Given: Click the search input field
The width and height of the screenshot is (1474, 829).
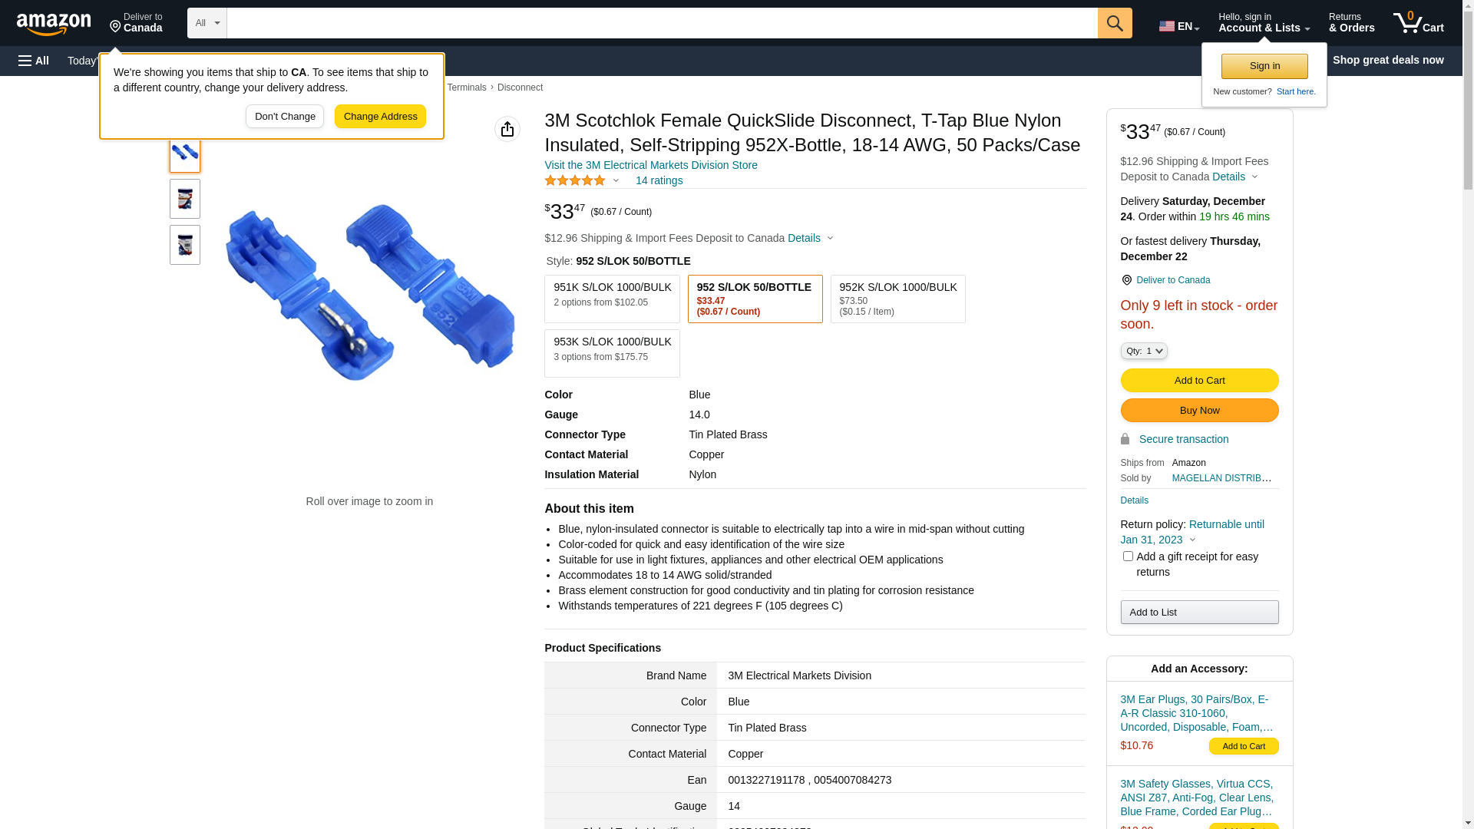Looking at the screenshot, I should pyautogui.click(x=662, y=23).
